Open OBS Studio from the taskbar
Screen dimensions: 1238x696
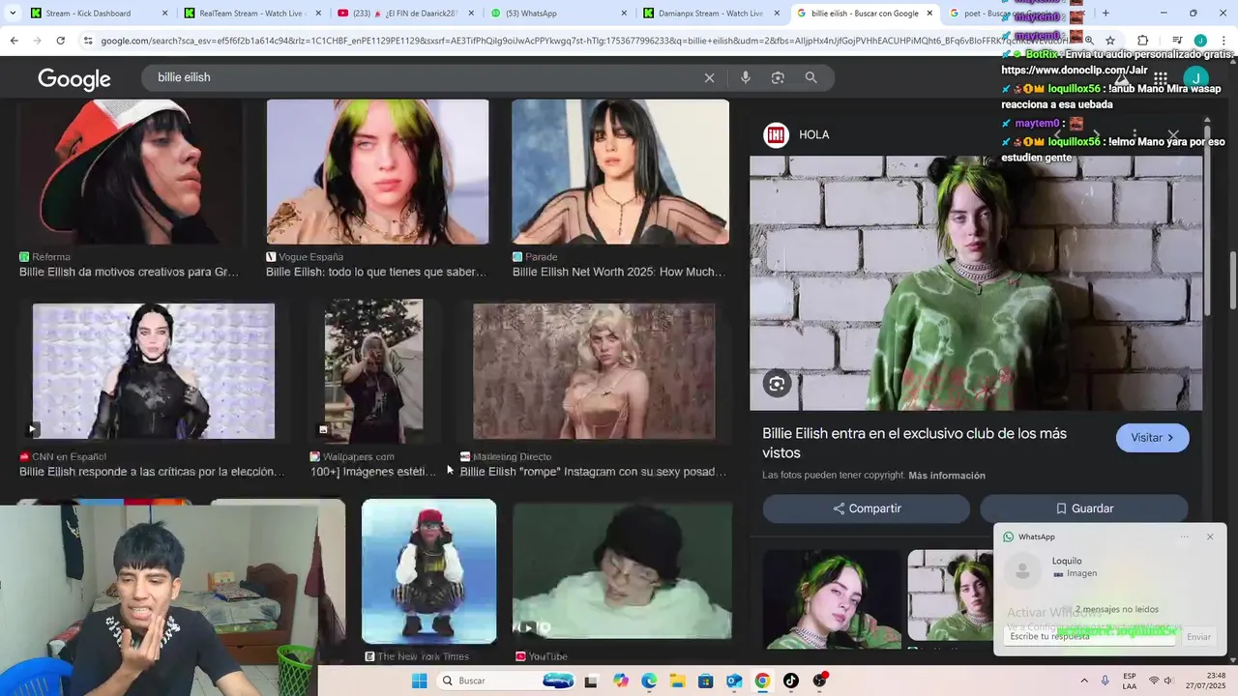click(820, 681)
